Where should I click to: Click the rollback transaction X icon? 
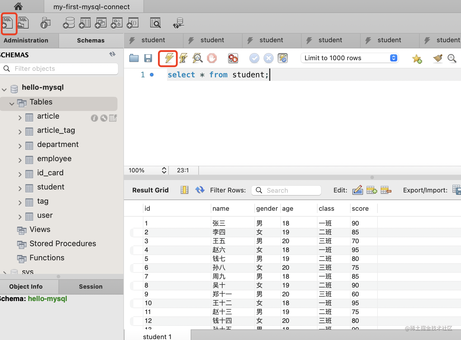pos(268,58)
